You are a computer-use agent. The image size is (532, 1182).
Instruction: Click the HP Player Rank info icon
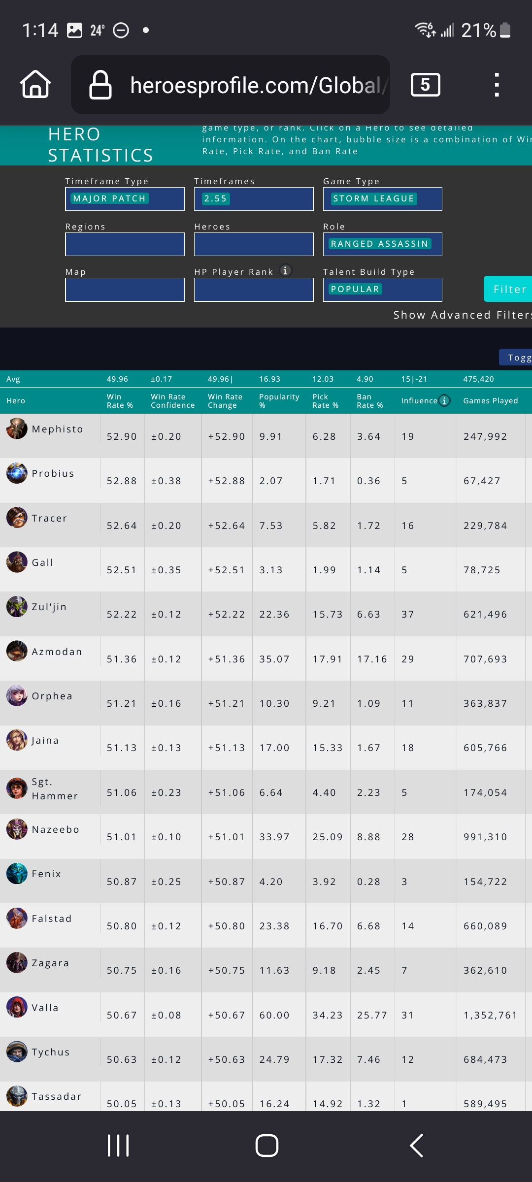point(285,270)
